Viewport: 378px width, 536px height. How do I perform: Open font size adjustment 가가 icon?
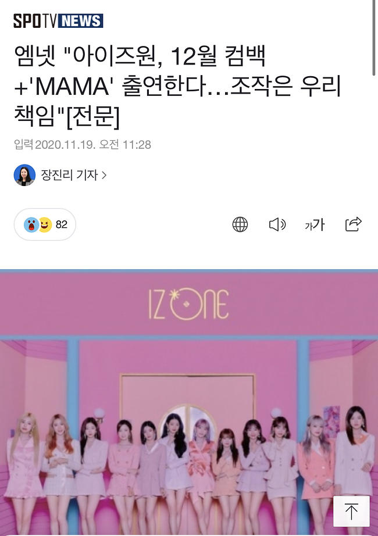coord(315,224)
